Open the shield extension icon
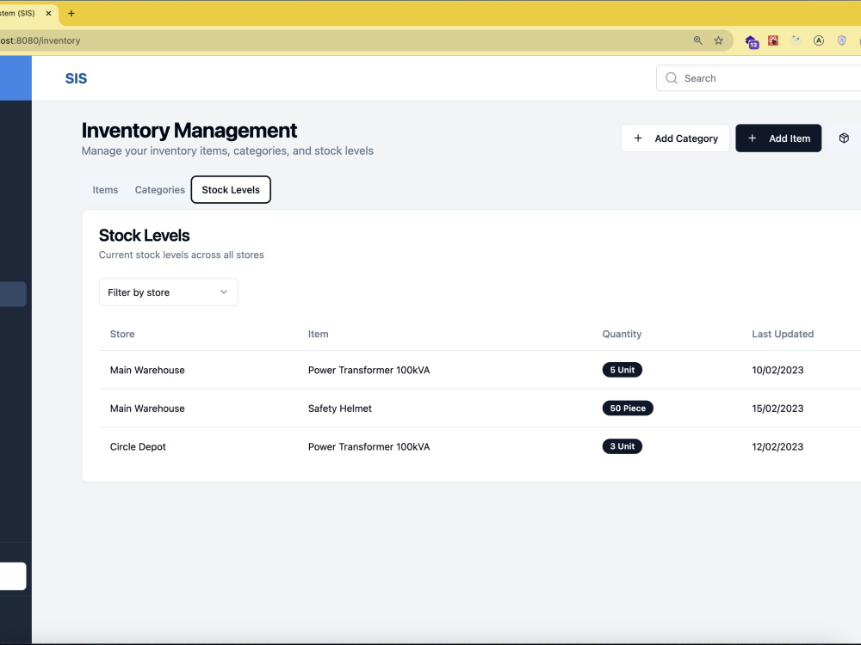 click(x=842, y=40)
